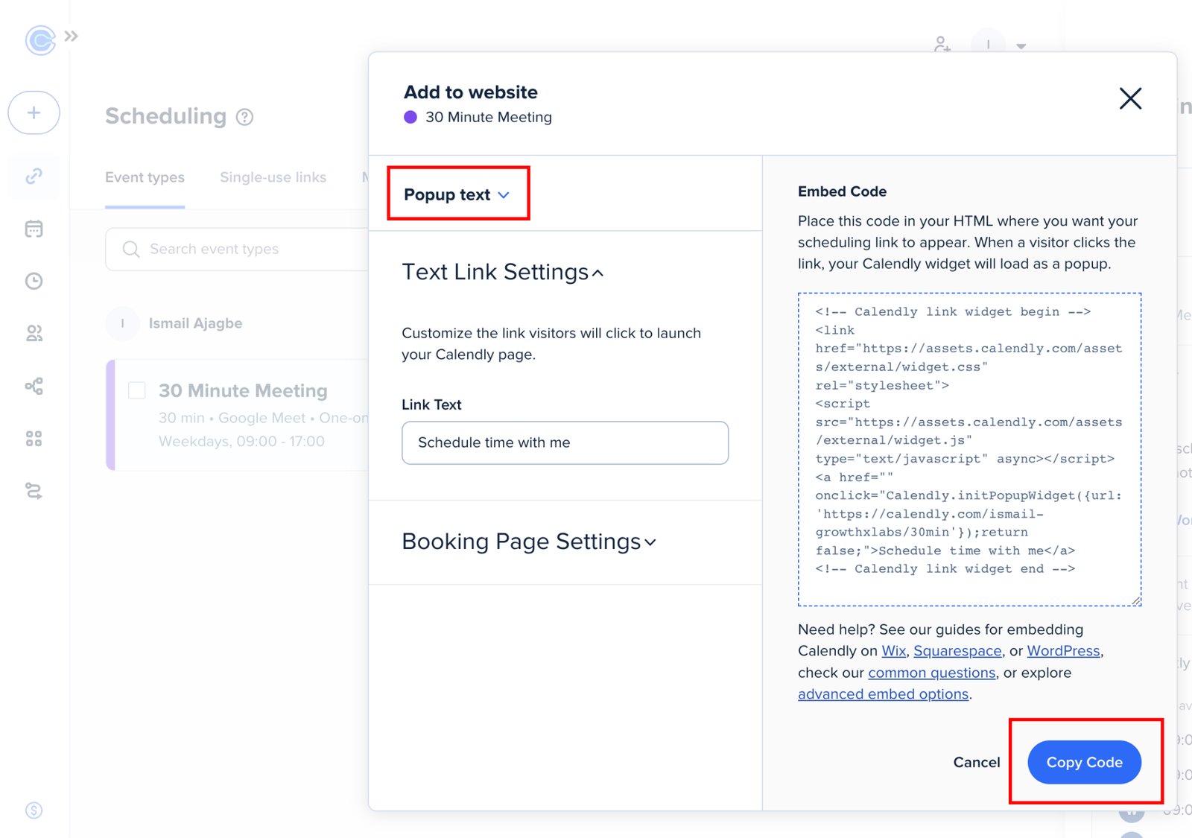This screenshot has height=838, width=1192.
Task: Tick the 30 Minute Meeting checkbox
Action: (x=137, y=390)
